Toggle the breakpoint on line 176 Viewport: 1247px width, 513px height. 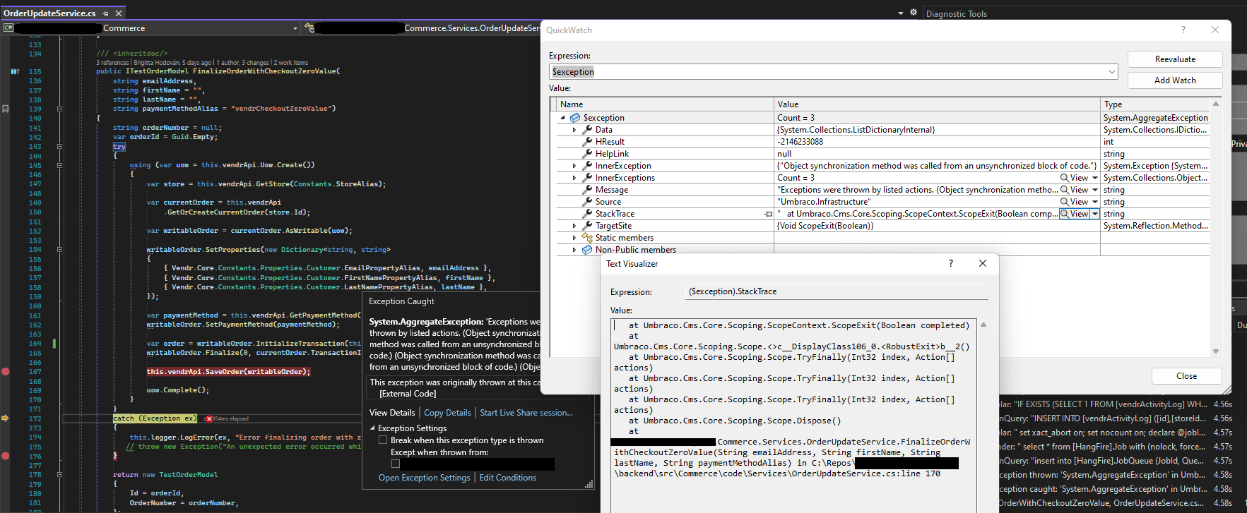pos(6,456)
